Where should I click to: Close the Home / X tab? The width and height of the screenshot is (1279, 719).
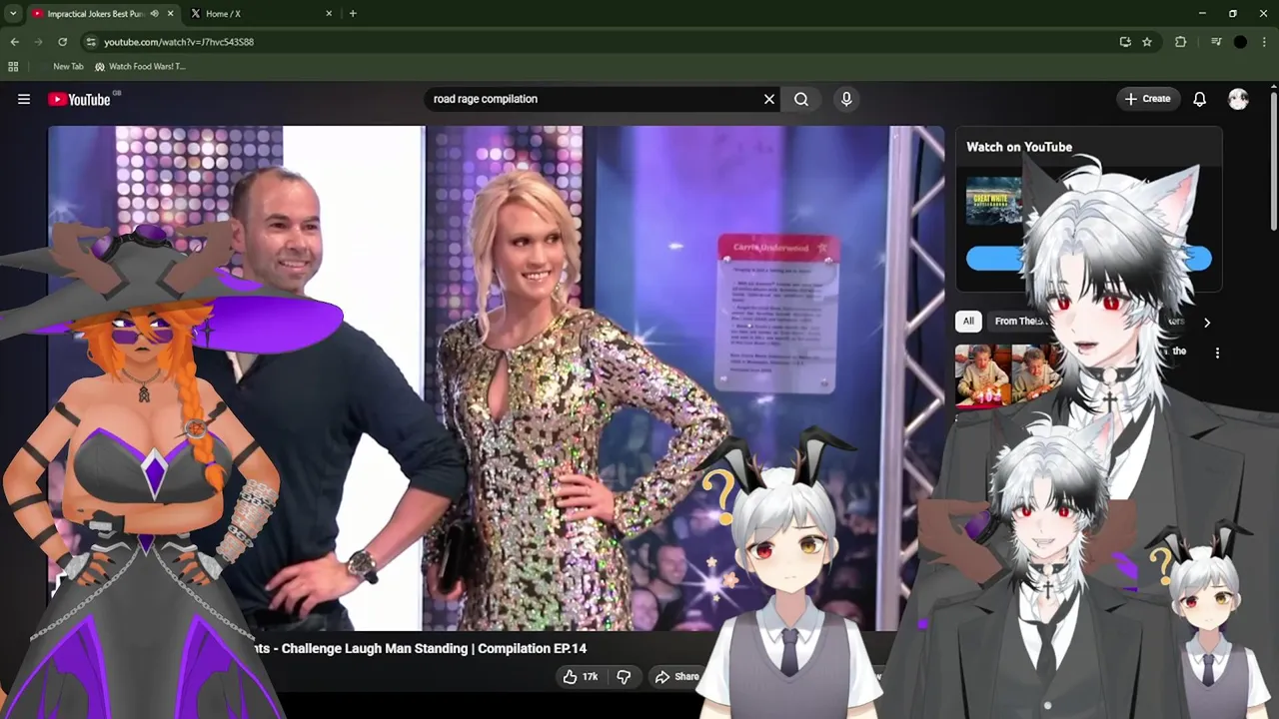point(330,14)
